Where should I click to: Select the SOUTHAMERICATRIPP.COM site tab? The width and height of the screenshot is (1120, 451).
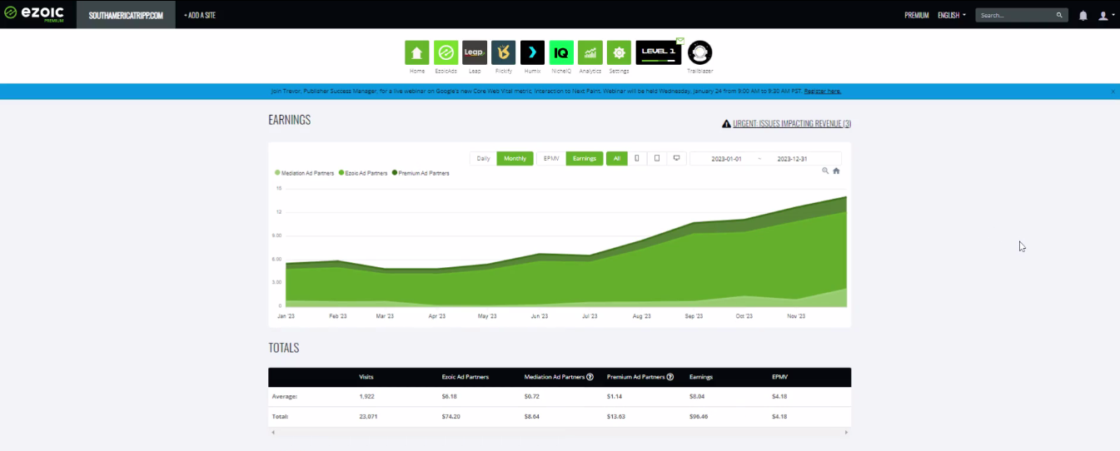(x=126, y=15)
